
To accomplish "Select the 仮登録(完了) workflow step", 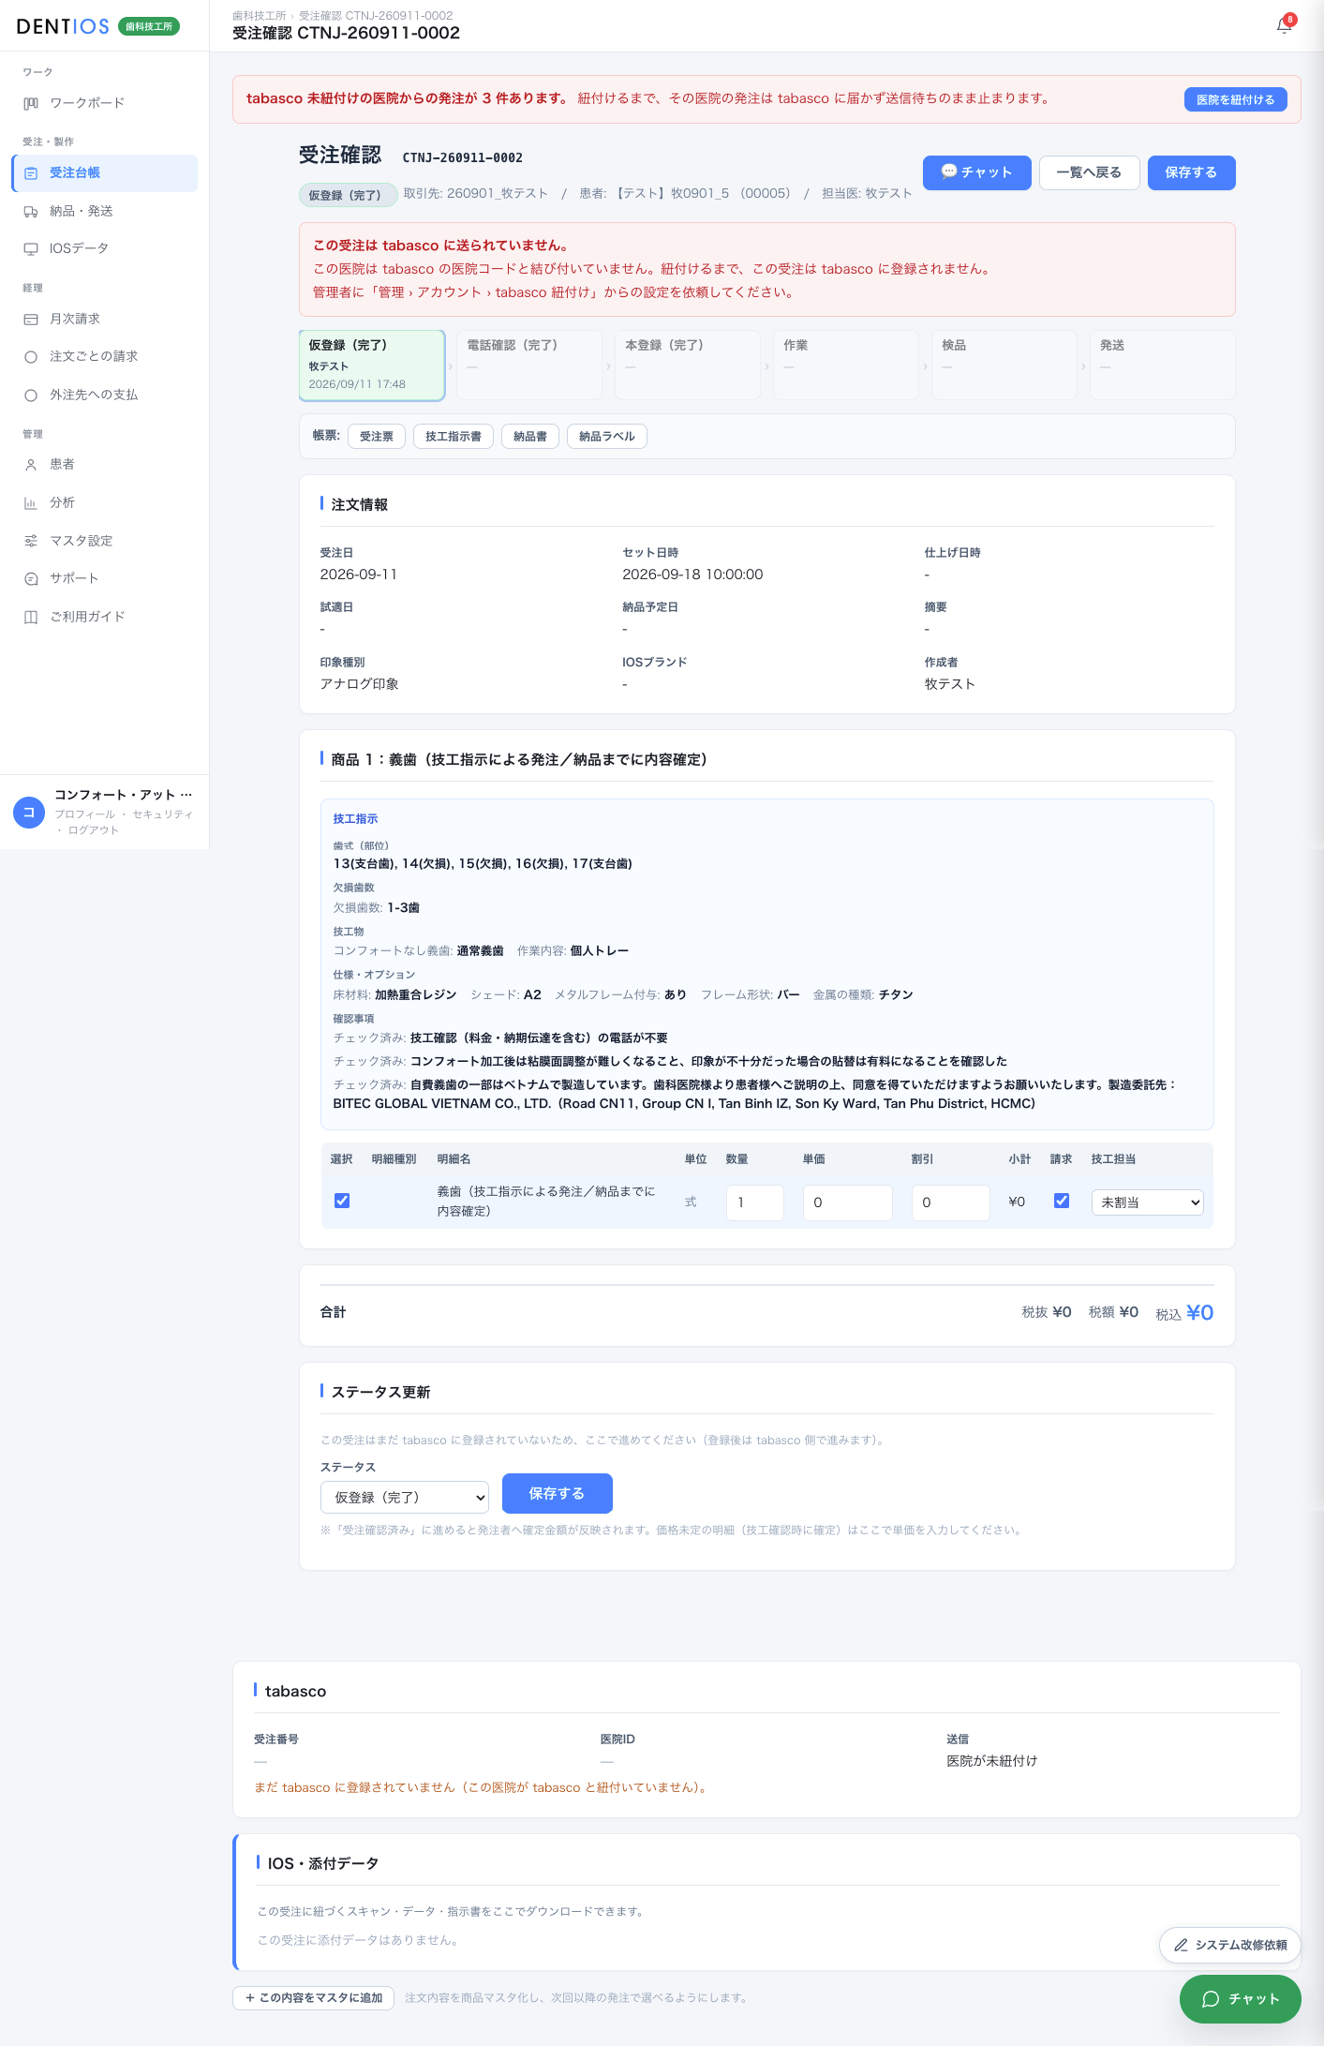I will (372, 365).
